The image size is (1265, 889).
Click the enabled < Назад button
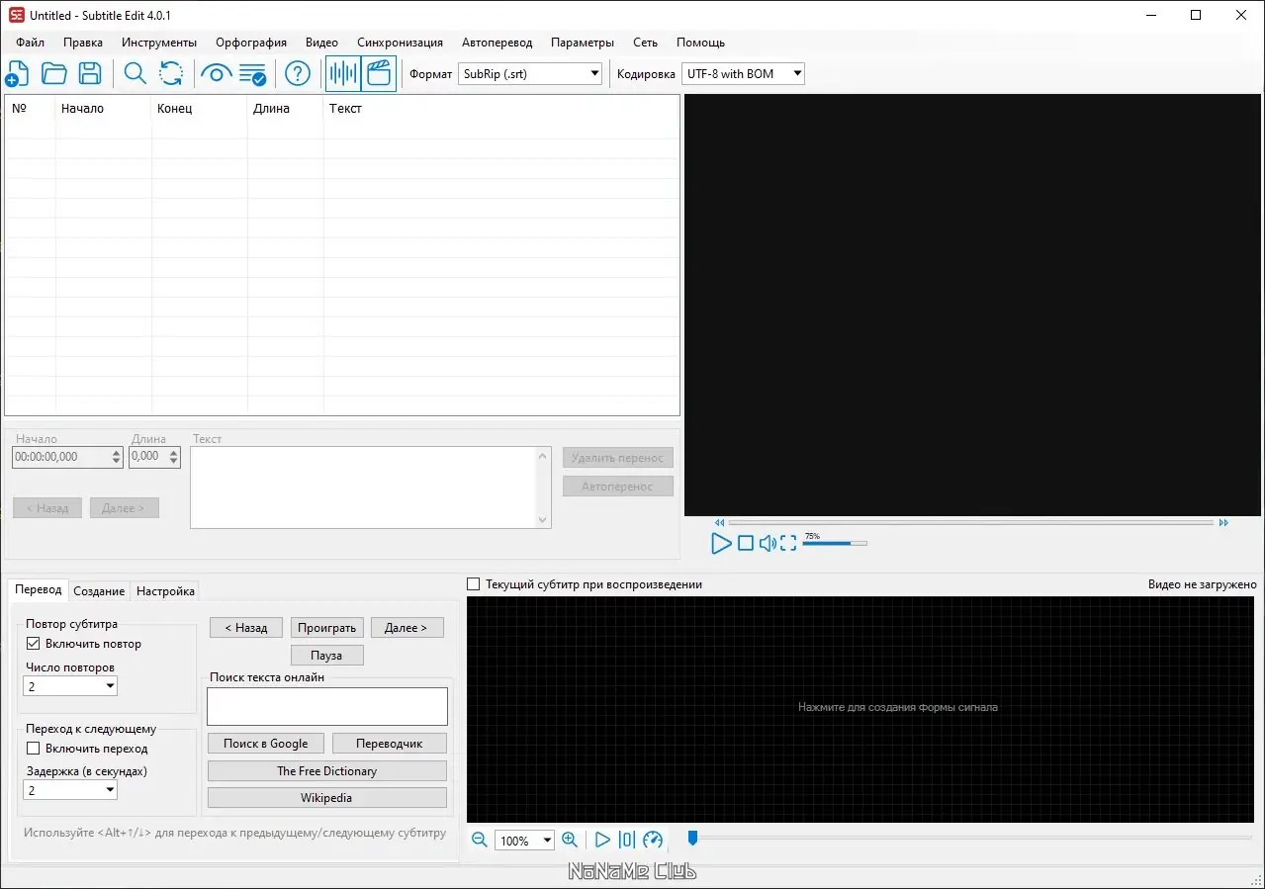tap(246, 628)
